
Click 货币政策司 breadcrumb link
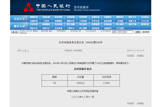(x=61, y=31)
